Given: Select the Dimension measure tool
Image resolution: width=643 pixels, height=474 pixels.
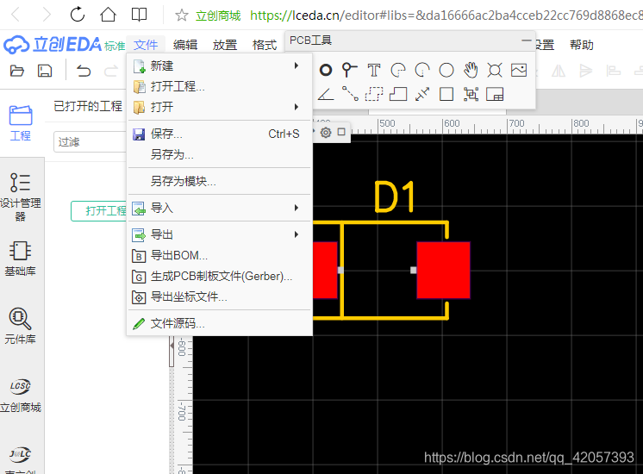Looking at the screenshot, I should (422, 94).
